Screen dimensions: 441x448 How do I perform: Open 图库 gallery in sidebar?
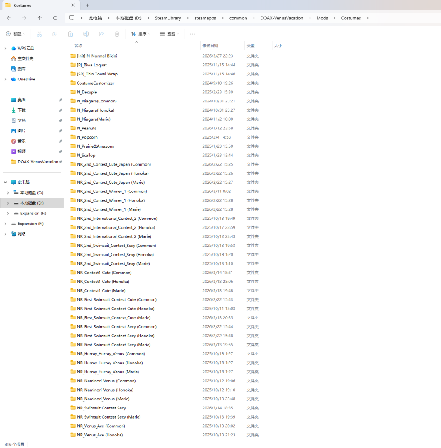22,69
